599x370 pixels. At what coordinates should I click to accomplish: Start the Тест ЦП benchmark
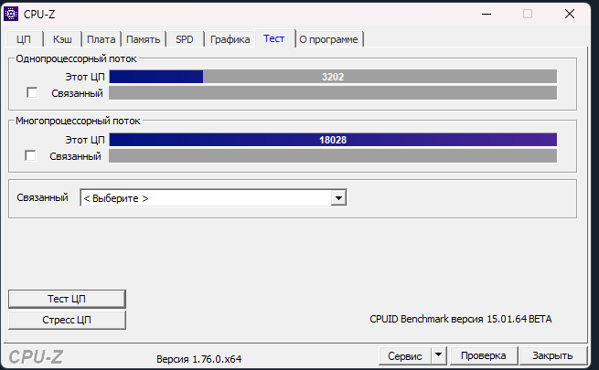click(x=67, y=299)
